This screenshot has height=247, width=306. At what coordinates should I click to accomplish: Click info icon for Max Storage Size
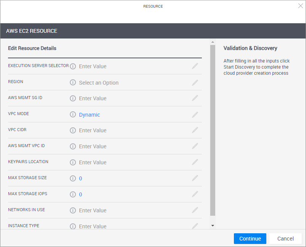73,178
